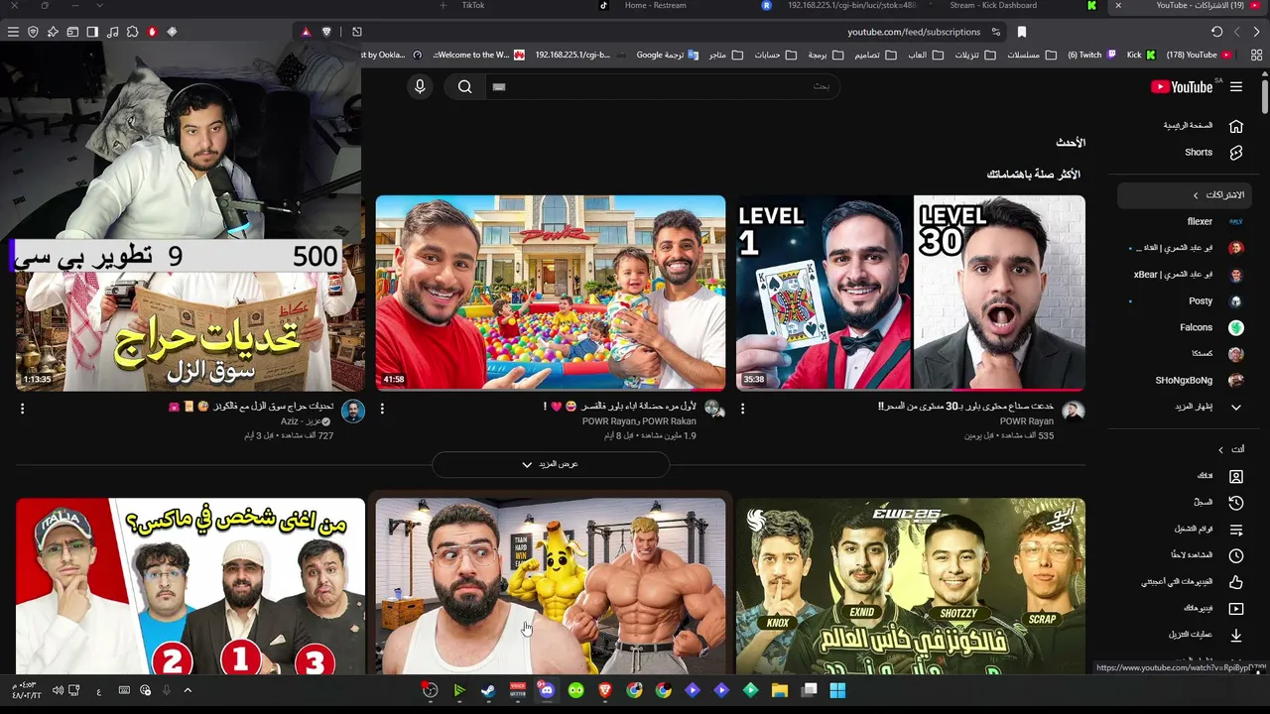Open the Playlists icon in sidebar

[1236, 530]
